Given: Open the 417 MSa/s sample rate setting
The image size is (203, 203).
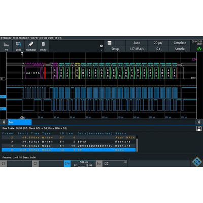Looking at the screenshot, I should [x=137, y=49].
